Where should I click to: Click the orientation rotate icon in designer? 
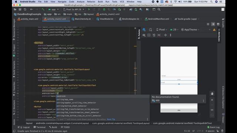(150, 30)
